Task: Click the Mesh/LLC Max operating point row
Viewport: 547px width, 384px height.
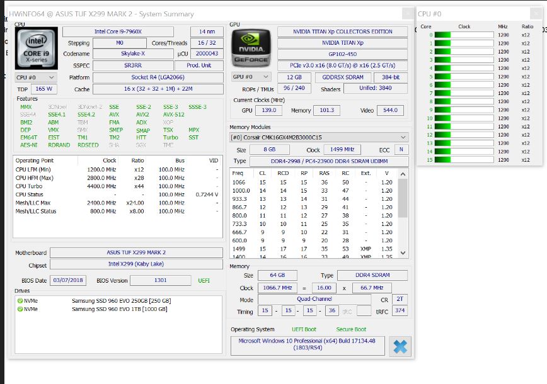Action: click(117, 203)
